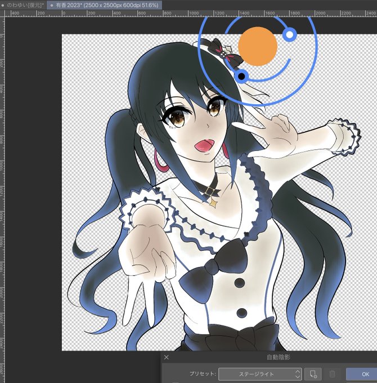Click the delete preset trash icon
This screenshot has width=377, height=383.
332,374
